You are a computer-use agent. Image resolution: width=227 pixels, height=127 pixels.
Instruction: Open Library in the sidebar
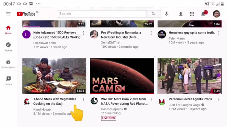8,81
